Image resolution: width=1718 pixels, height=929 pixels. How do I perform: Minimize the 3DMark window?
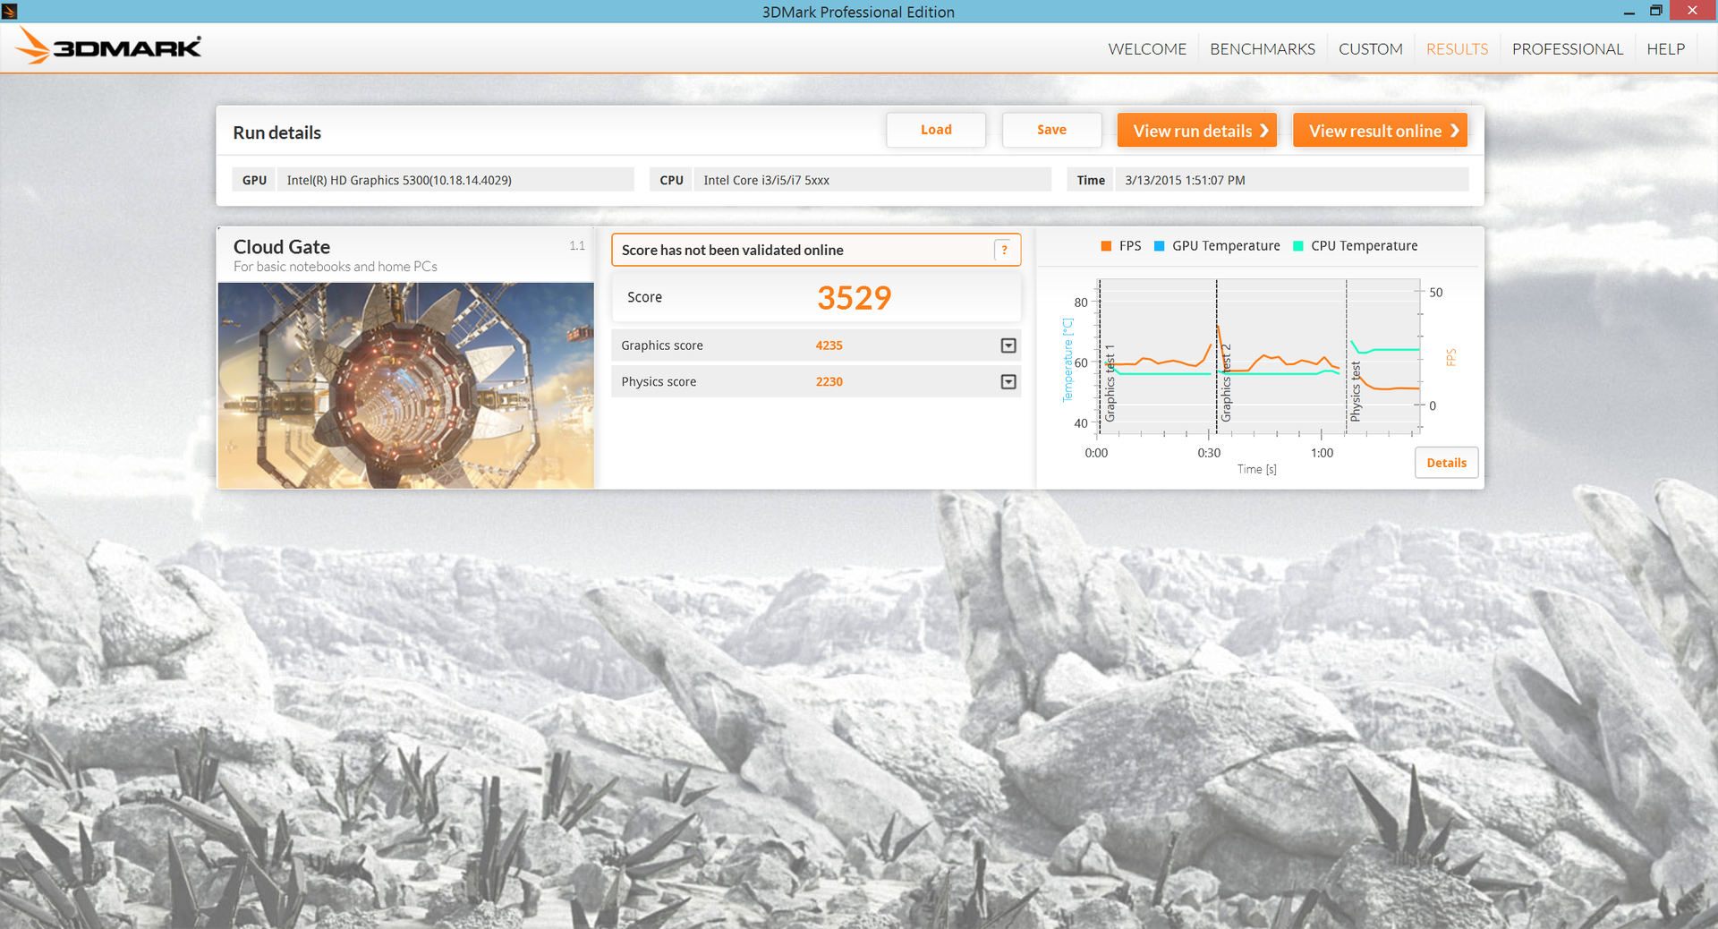point(1629,12)
